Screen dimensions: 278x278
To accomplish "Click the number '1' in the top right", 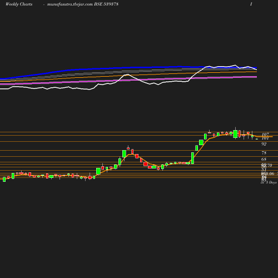I will (x=251, y=4).
